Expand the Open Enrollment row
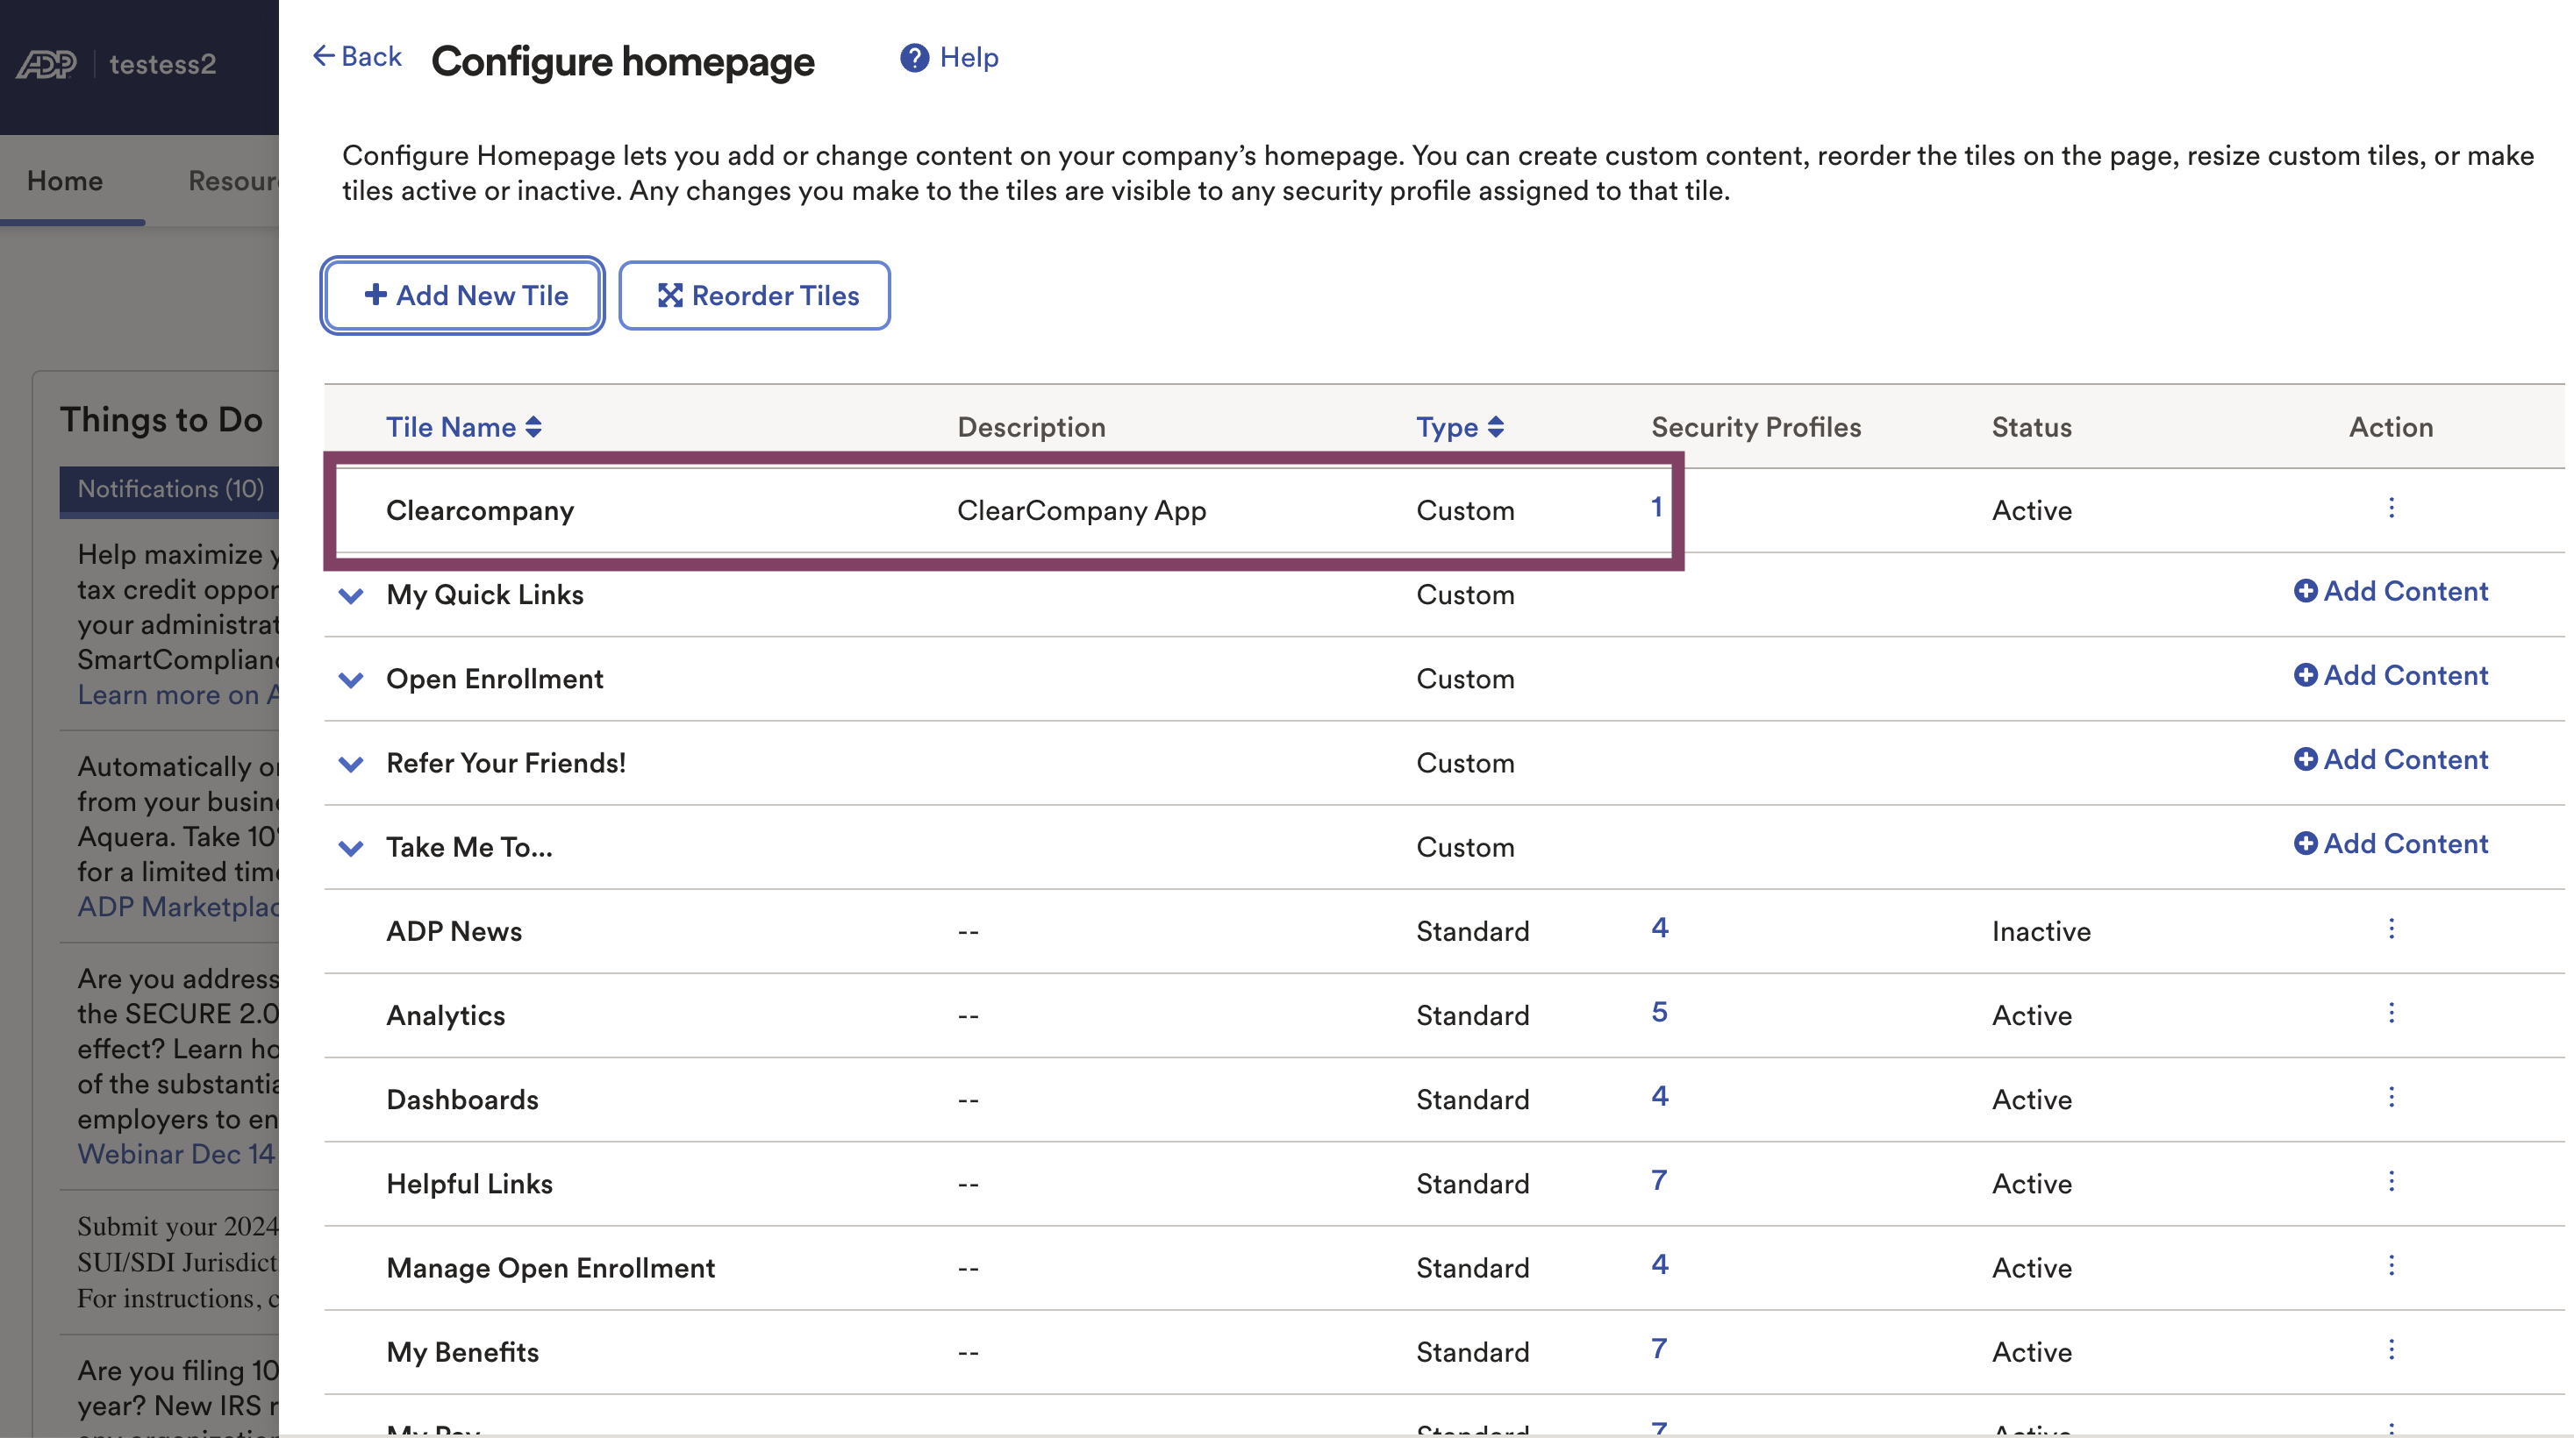2574x1438 pixels. click(x=351, y=680)
